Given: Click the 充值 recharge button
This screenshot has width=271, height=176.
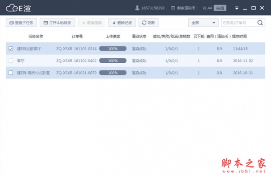Looking at the screenshot, I should point(220,8).
